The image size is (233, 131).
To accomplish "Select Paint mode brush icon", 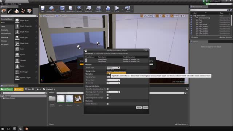I will pyautogui.click(x=10, y=11).
